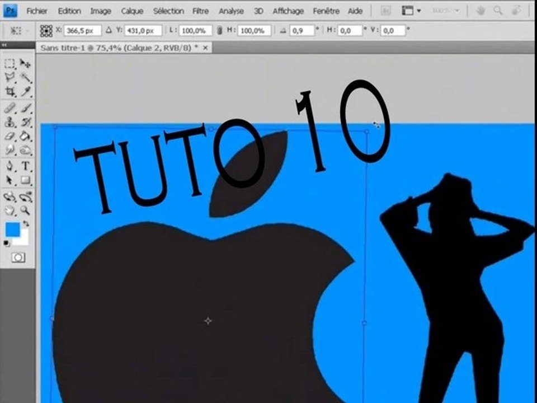Select the Move tool

click(x=25, y=63)
